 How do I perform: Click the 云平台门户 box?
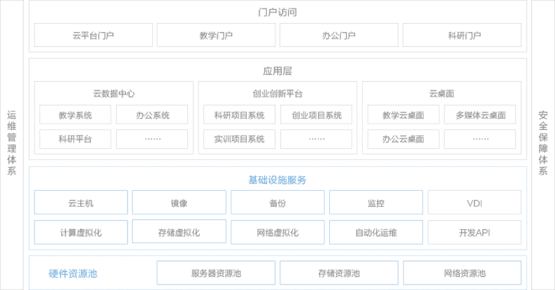click(x=93, y=35)
